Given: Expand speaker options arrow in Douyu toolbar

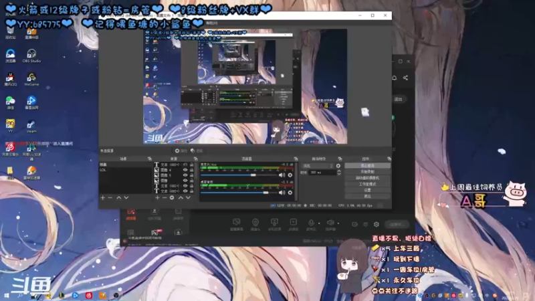Looking at the screenshot, I should 338,223.
